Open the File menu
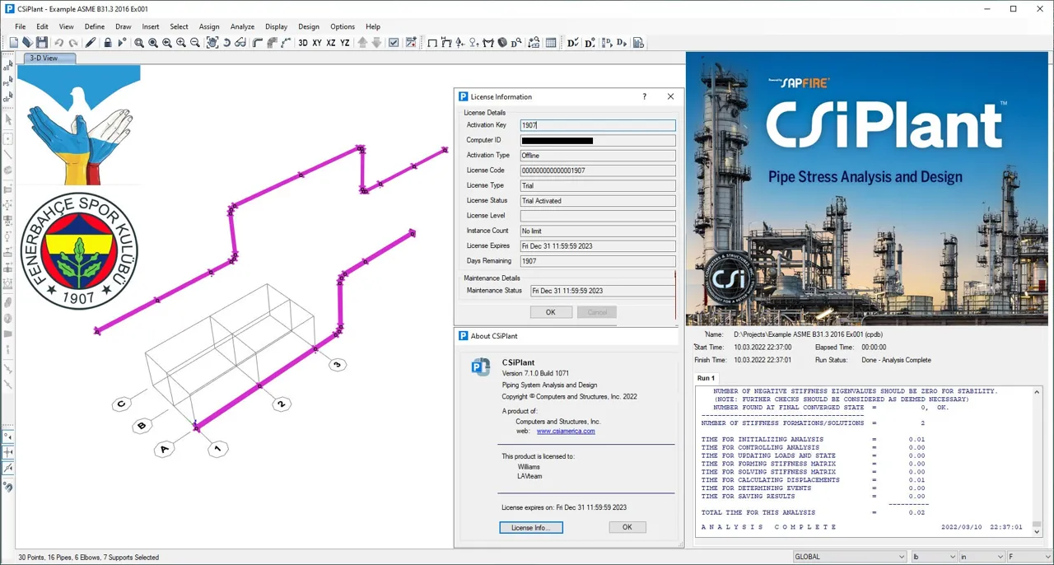This screenshot has height=565, width=1054. [21, 26]
